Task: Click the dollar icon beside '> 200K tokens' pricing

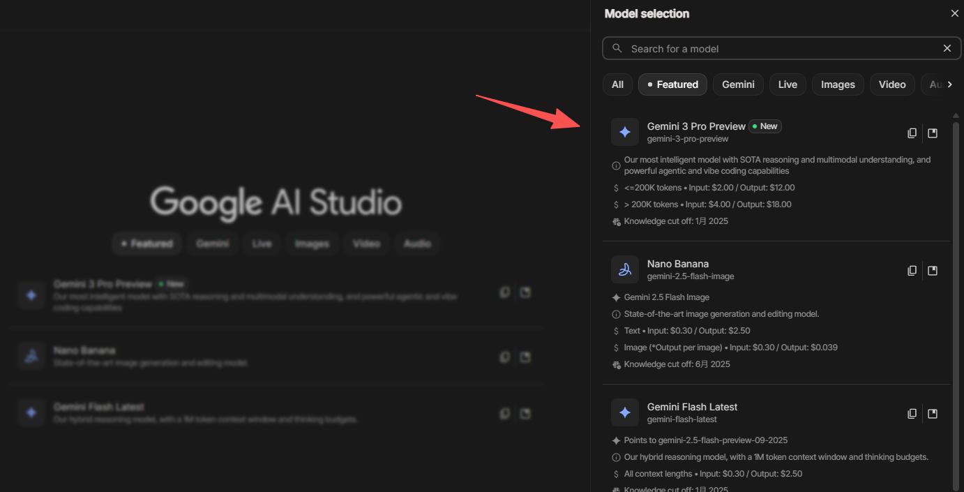Action: click(x=616, y=204)
